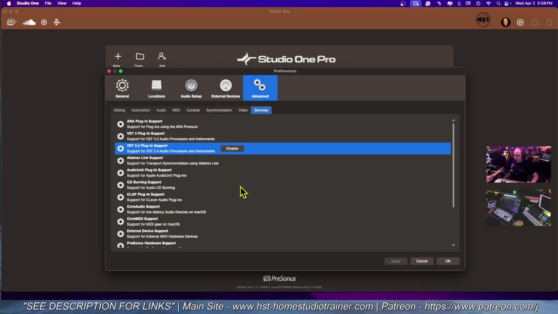Select the Advanced preferences section

coord(260,88)
